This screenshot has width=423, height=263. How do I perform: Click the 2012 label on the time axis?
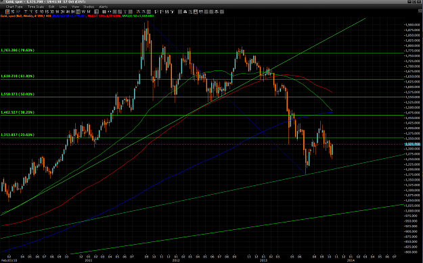(x=176, y=260)
